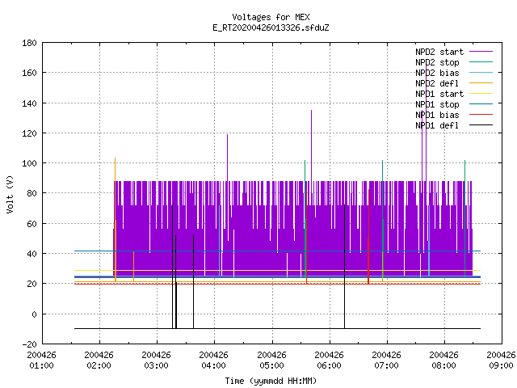Image resolution: width=517 pixels, height=388 pixels.
Task: Click the 60 y-axis tick label
Action: coord(32,224)
